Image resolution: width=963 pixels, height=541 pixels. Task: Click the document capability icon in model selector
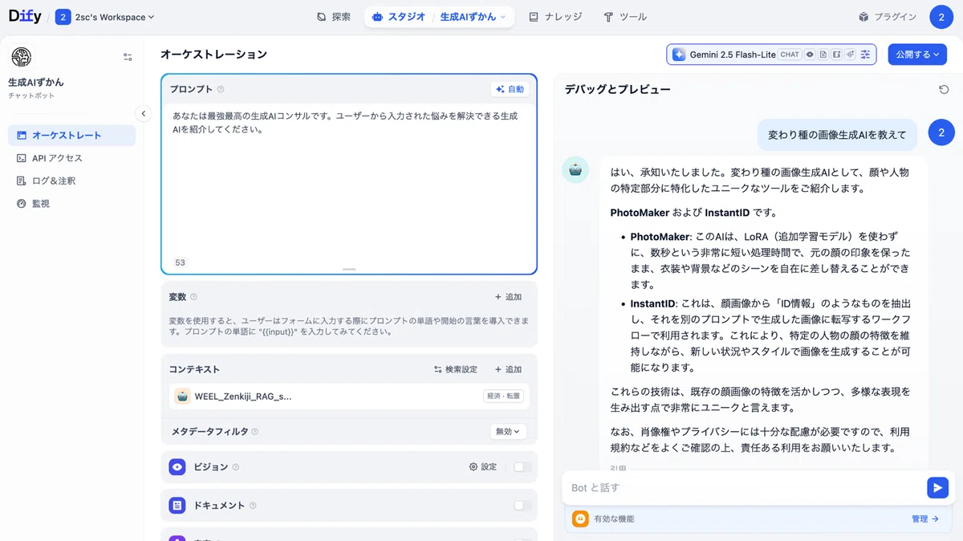(823, 55)
